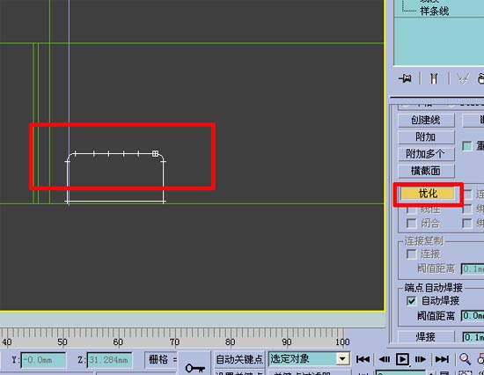This screenshot has width=484, height=375.
Task: Open the 选定对象 dropdown
Action: click(342, 359)
